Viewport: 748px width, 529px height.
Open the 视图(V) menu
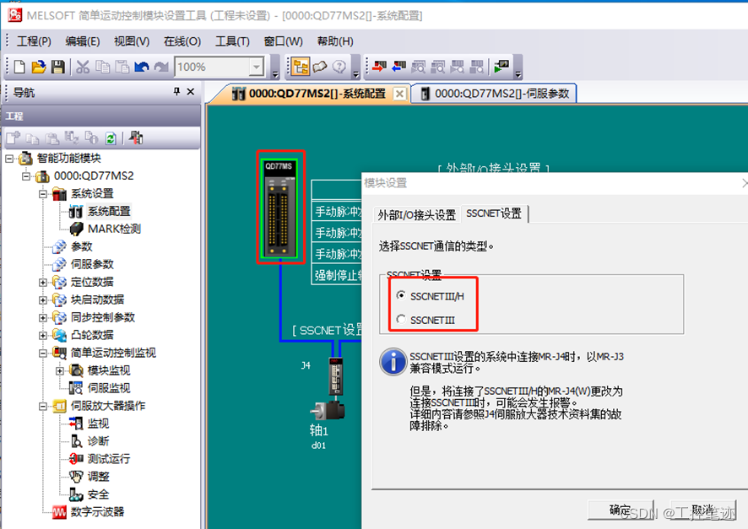(132, 41)
